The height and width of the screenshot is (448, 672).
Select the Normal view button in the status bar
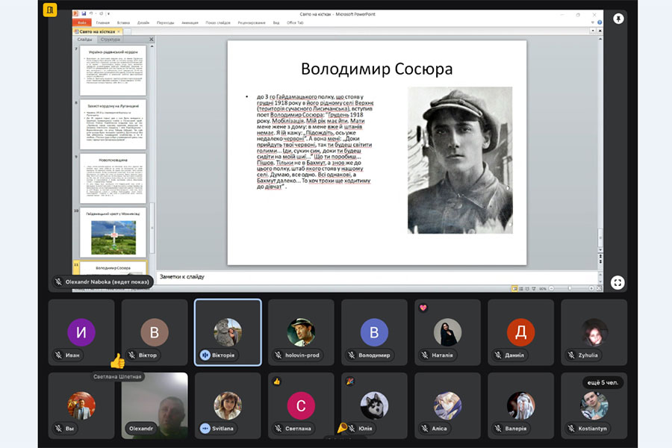click(x=515, y=287)
